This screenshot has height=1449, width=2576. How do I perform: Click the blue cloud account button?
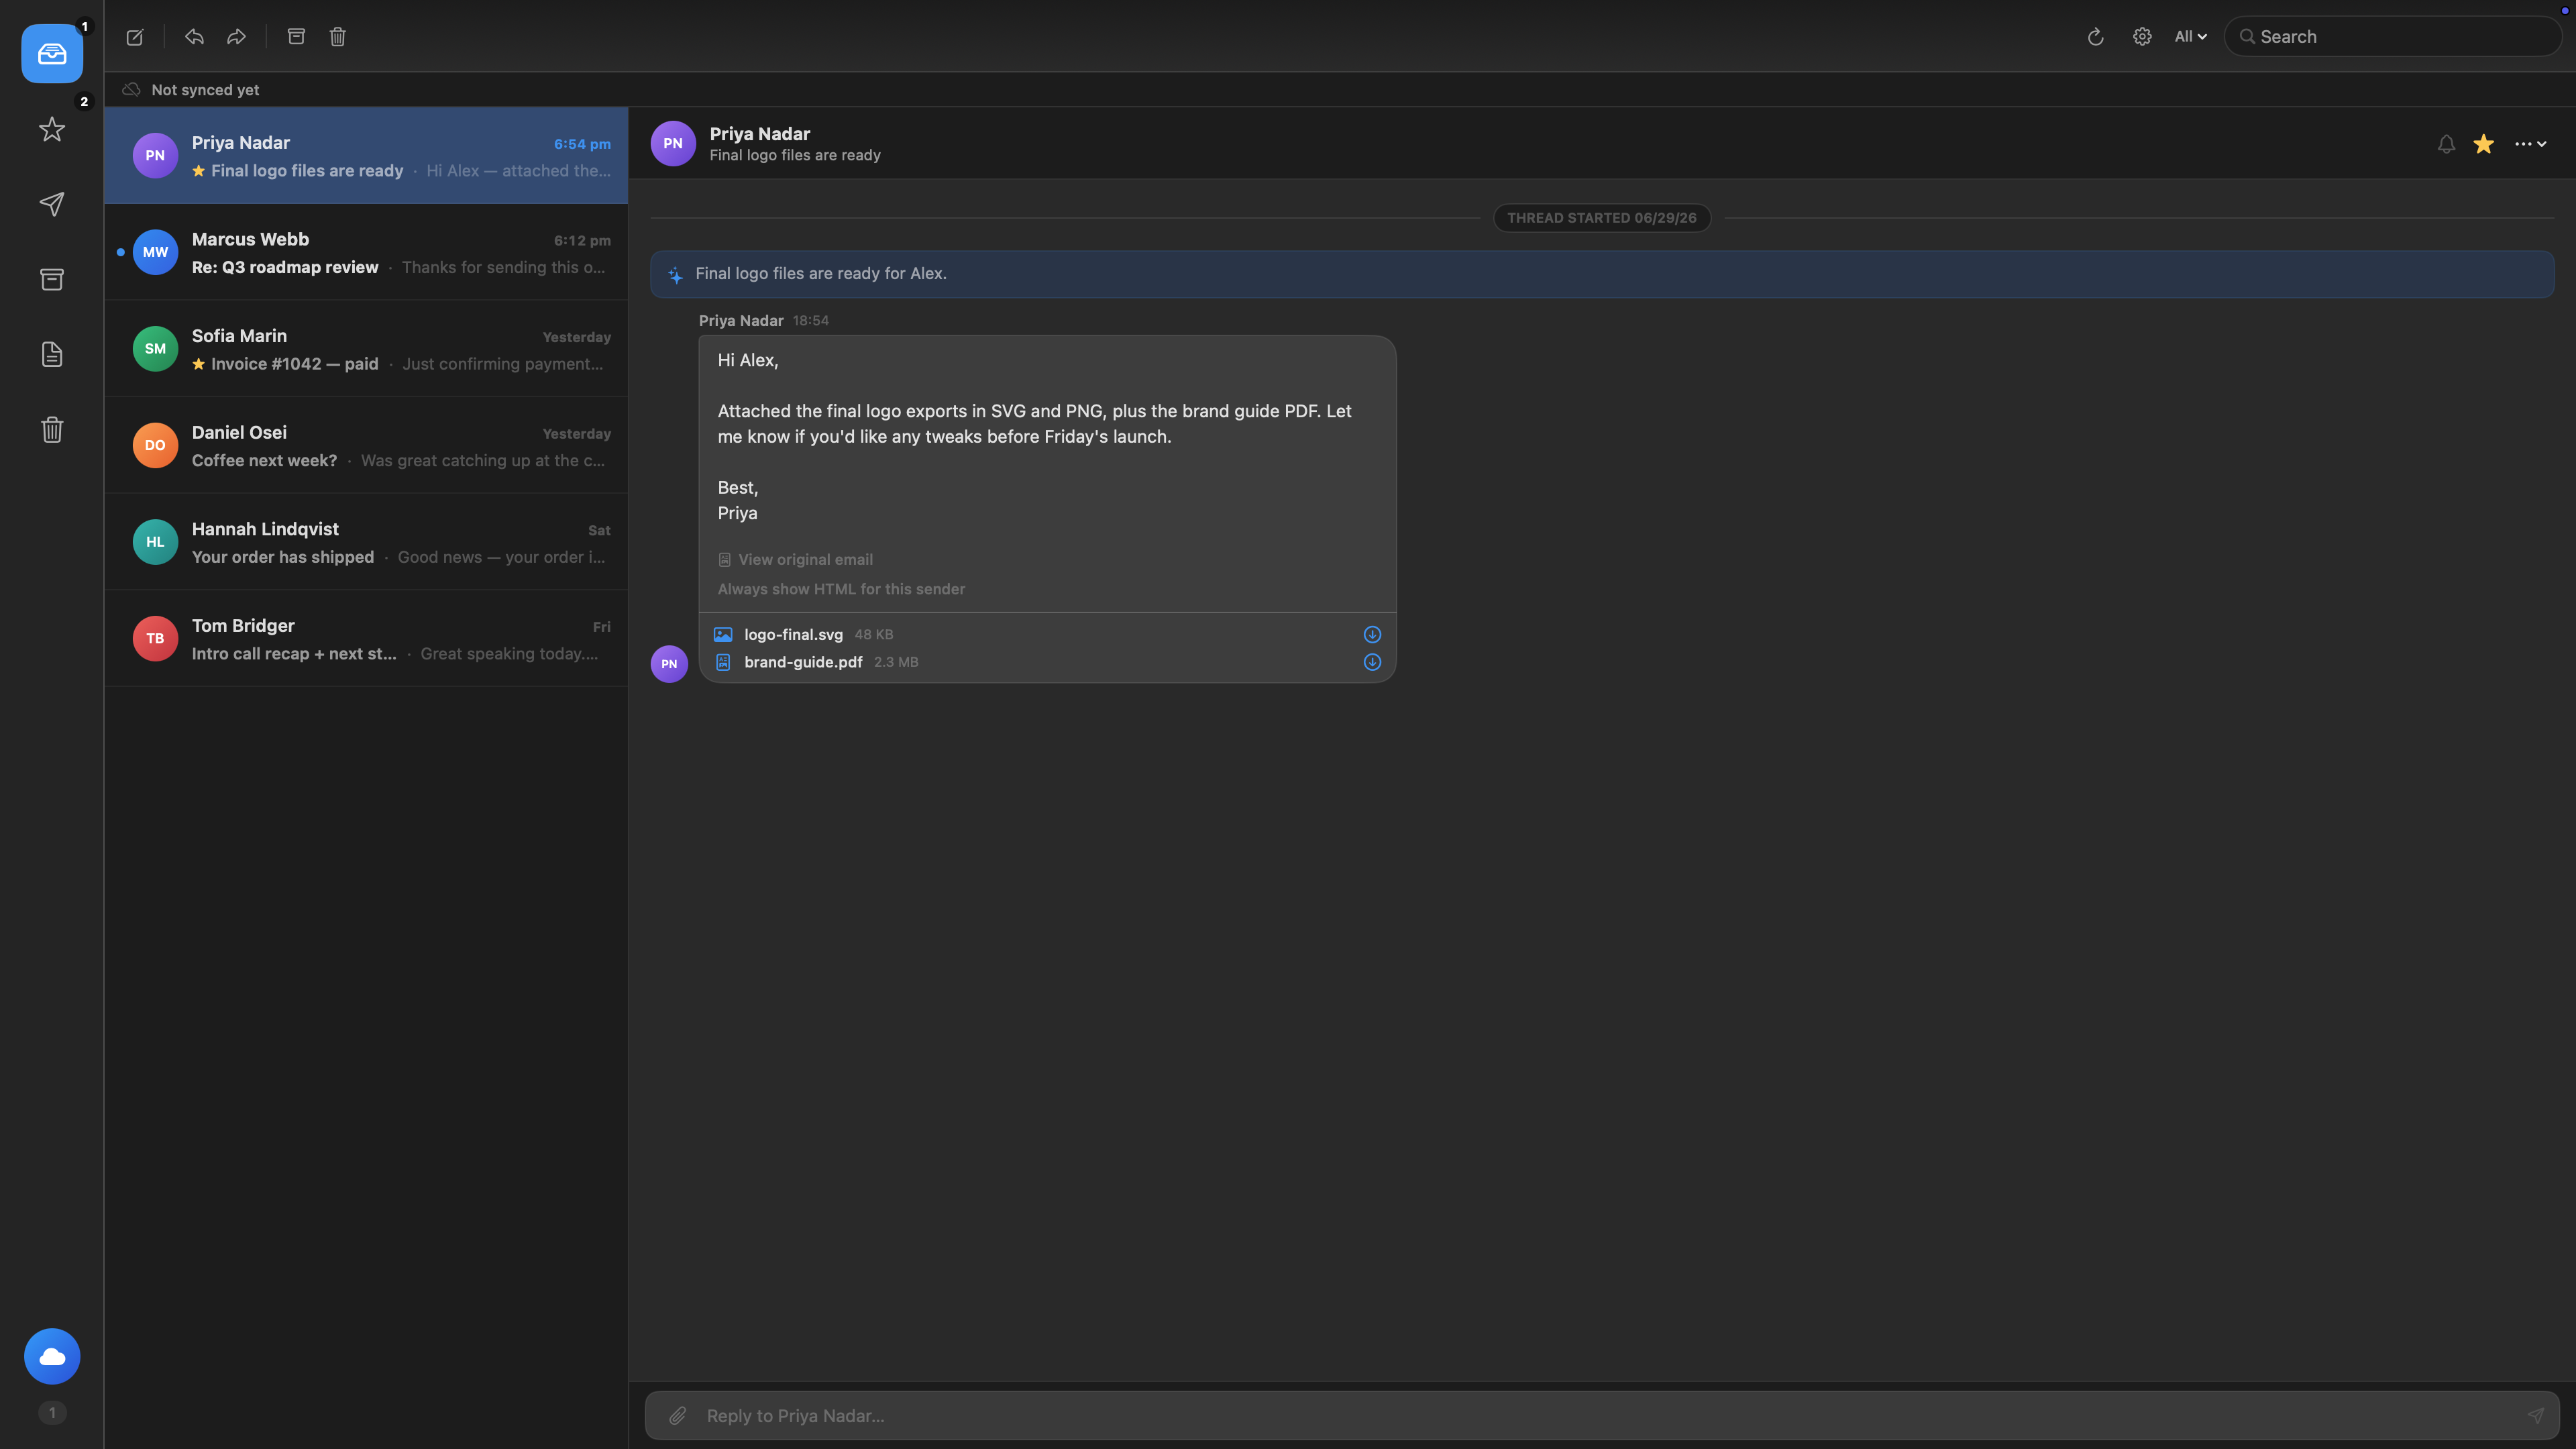[x=52, y=1356]
